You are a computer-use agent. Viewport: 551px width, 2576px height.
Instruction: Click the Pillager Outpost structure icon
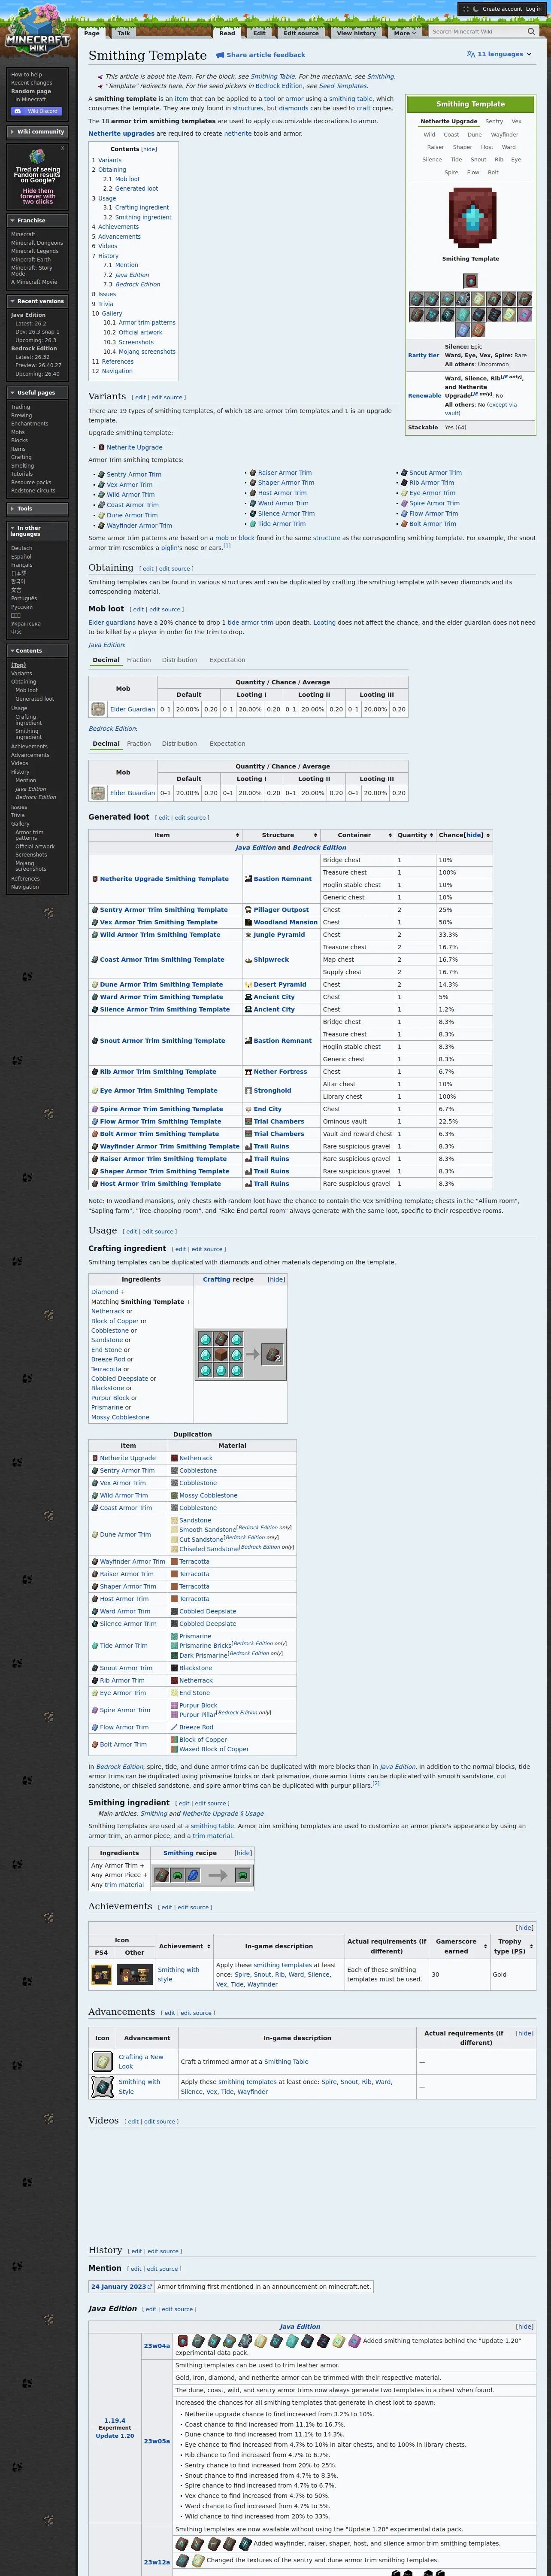coord(248,910)
